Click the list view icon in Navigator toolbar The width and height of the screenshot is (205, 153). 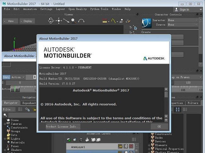[20, 109]
